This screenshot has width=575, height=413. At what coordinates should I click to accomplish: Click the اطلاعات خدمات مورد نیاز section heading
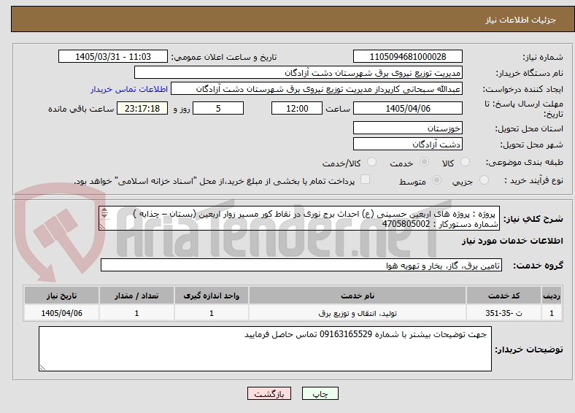click(x=512, y=241)
